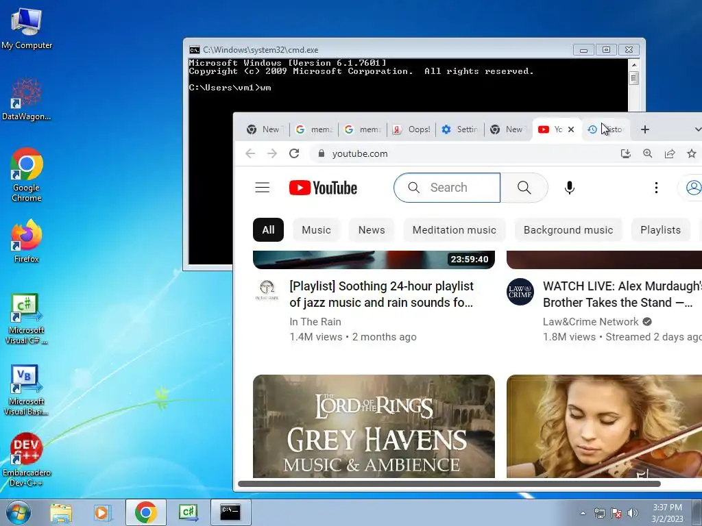Open the zoom icon in address bar
The image size is (702, 526).
[647, 153]
